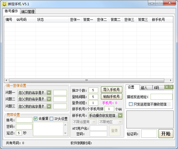178x149 pixels.
Task: Click the API 密码 input field
Action: pos(98,134)
